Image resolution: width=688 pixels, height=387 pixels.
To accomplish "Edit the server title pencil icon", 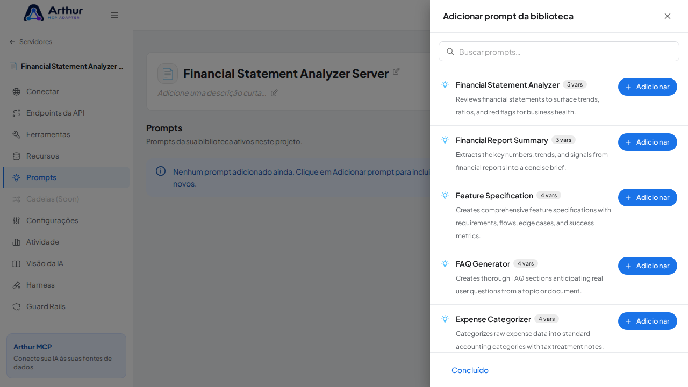I will pos(396,71).
